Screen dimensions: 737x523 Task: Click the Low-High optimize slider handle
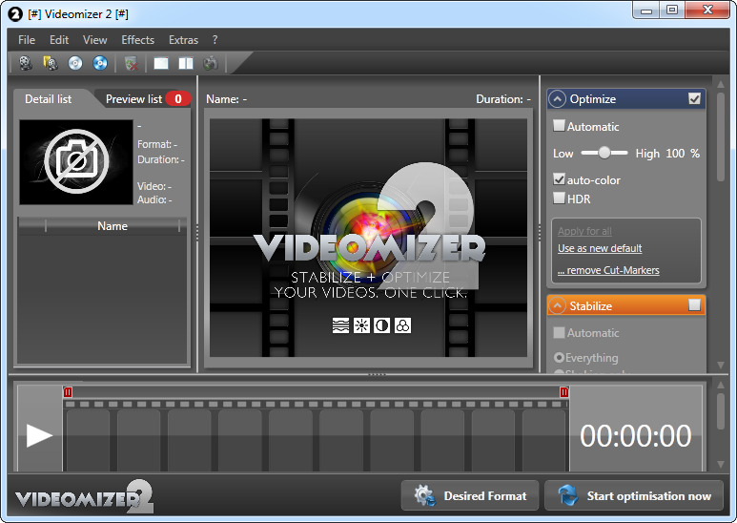click(x=604, y=153)
